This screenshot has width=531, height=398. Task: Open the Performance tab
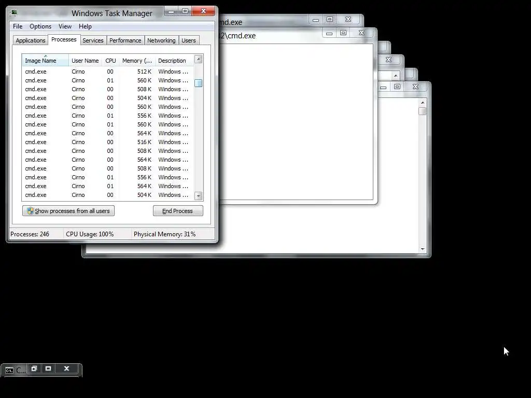[x=125, y=40]
